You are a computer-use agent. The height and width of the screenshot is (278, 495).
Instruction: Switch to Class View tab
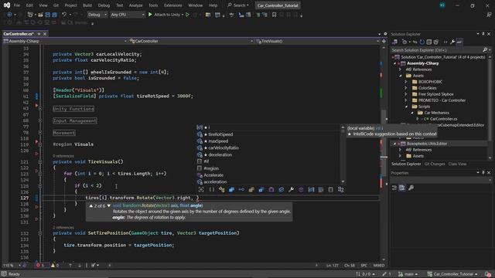point(457,164)
